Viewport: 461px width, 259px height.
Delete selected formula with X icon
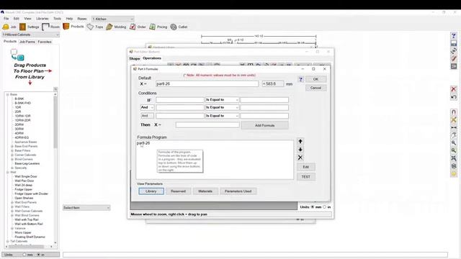[x=300, y=158]
